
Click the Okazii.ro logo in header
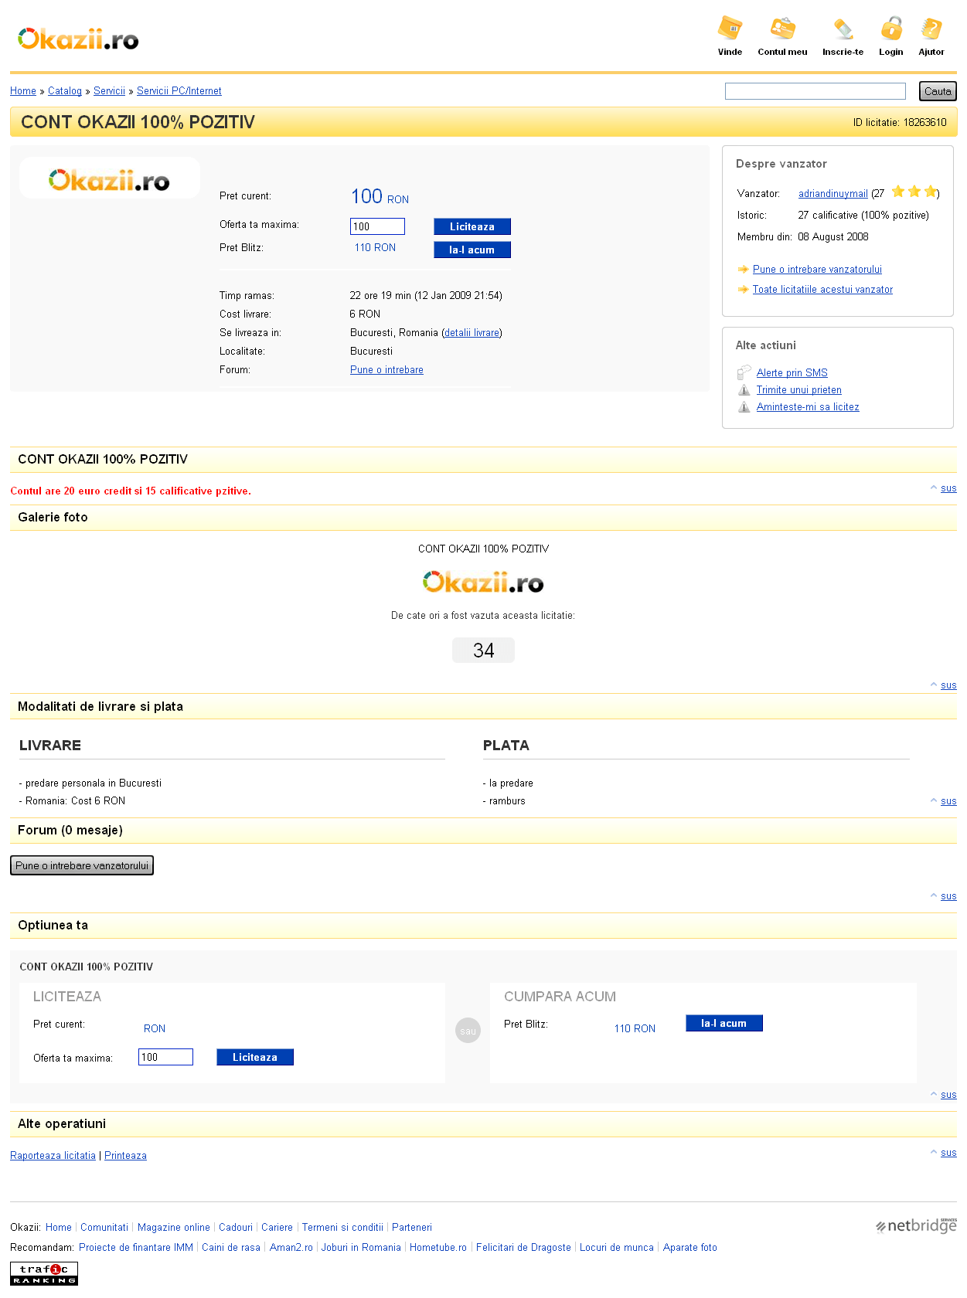point(78,39)
